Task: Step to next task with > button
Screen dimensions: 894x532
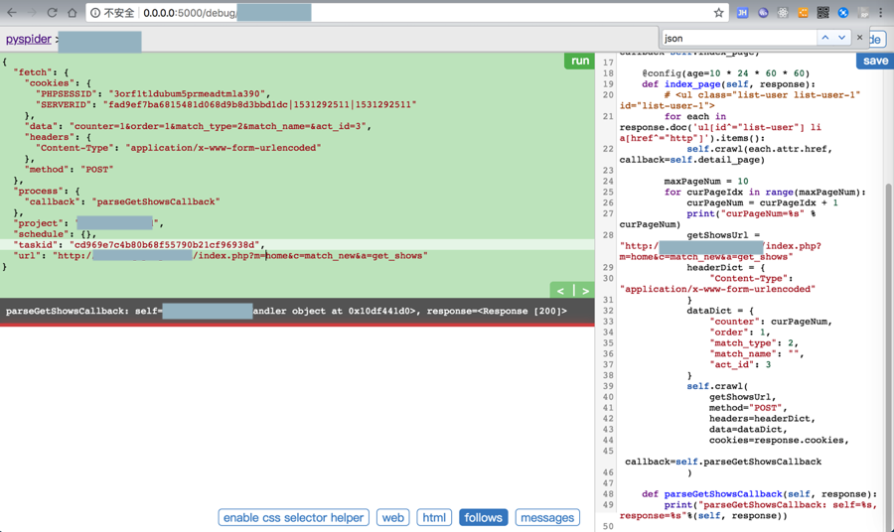Action: [x=585, y=291]
